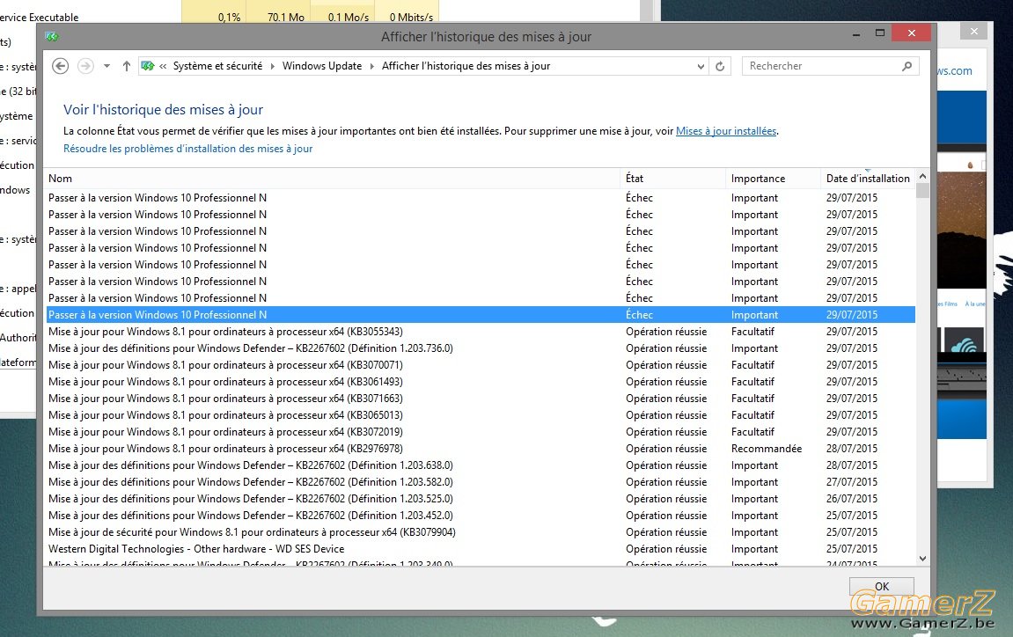The image size is (1013, 637).
Task: Click the Recommandée importance cell
Action: coord(767,449)
